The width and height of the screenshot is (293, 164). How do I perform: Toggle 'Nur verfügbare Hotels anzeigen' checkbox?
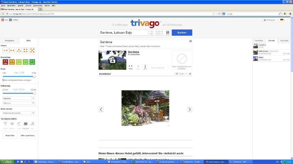[3, 80]
